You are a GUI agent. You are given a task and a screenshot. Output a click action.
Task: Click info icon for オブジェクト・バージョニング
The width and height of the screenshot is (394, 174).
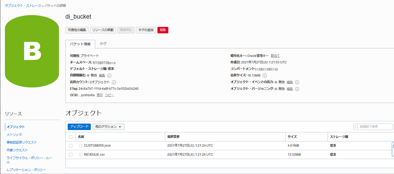click(297, 89)
